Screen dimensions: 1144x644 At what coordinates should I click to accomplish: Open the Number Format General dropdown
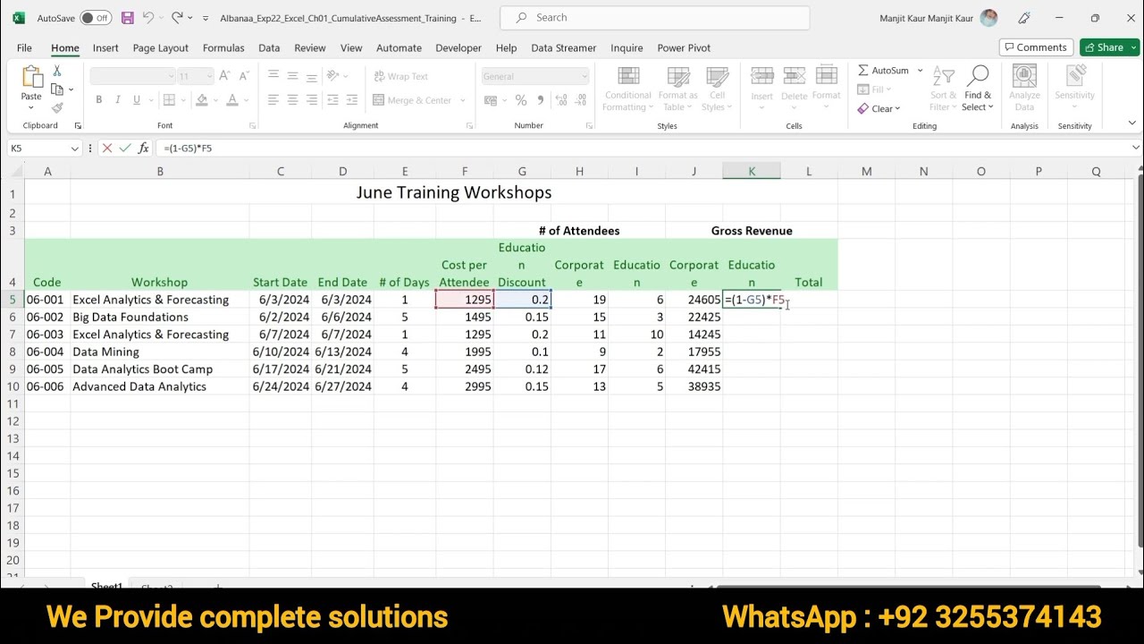tap(585, 76)
